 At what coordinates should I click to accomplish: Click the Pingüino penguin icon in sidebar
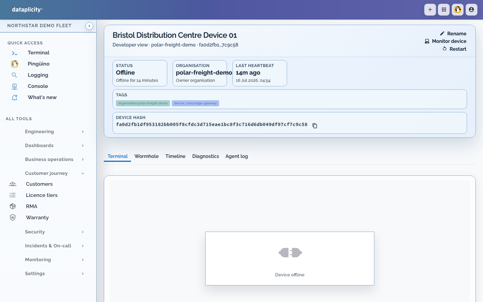(14, 64)
